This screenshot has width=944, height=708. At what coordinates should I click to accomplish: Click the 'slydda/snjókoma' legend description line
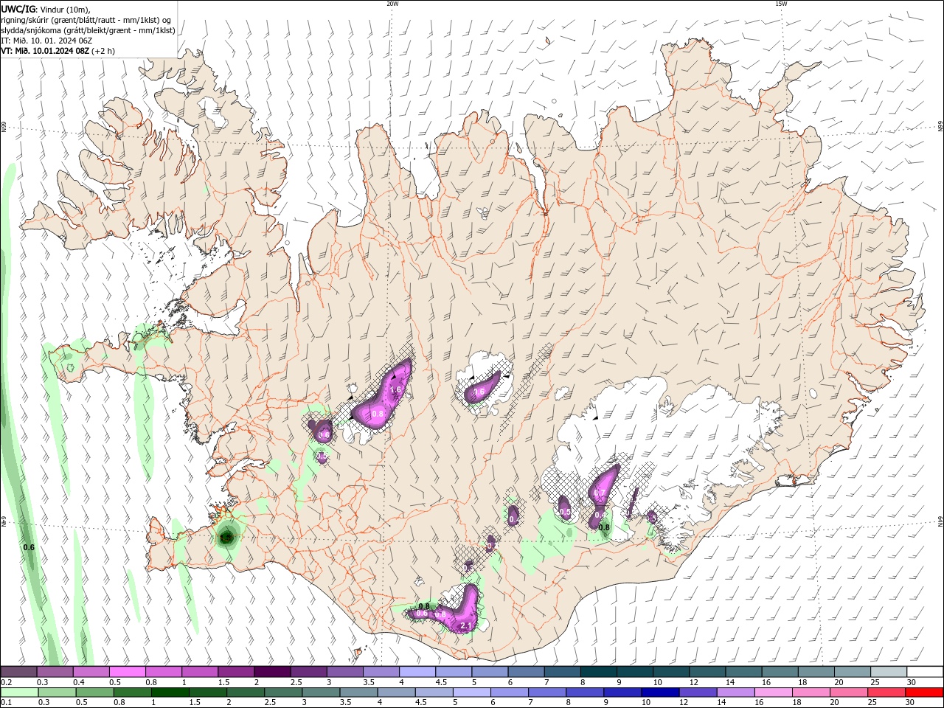tap(87, 30)
